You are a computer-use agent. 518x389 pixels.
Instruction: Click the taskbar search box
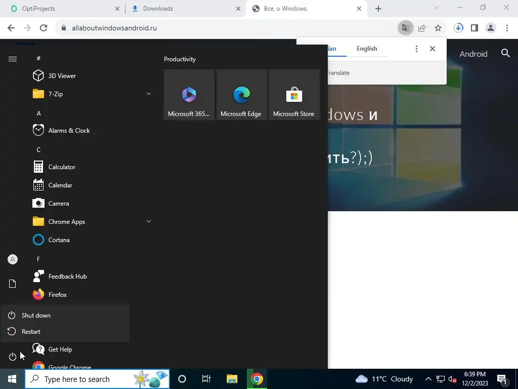click(x=97, y=379)
